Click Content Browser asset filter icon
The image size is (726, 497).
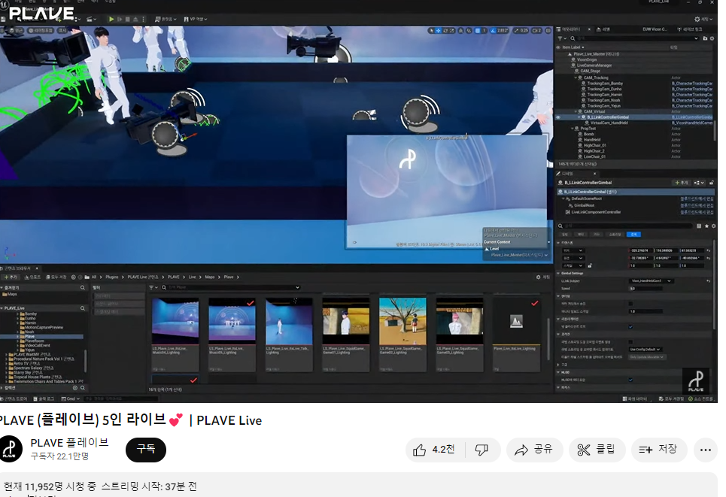pos(152,287)
